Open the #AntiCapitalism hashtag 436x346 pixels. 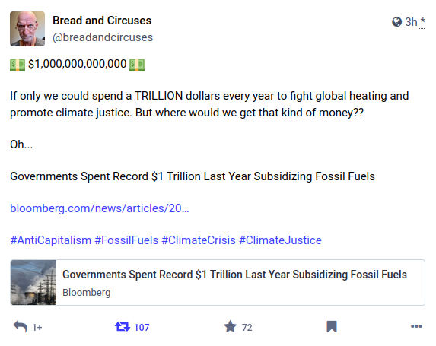pyautogui.click(x=51, y=240)
